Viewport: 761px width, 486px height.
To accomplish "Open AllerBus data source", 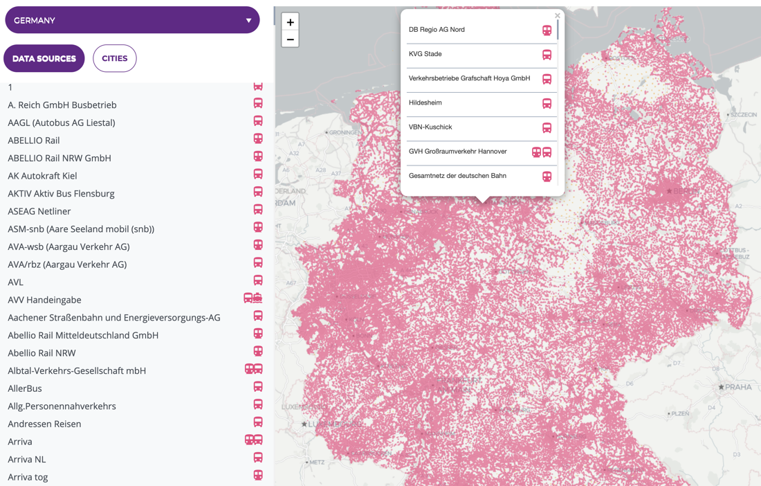I will click(x=25, y=388).
